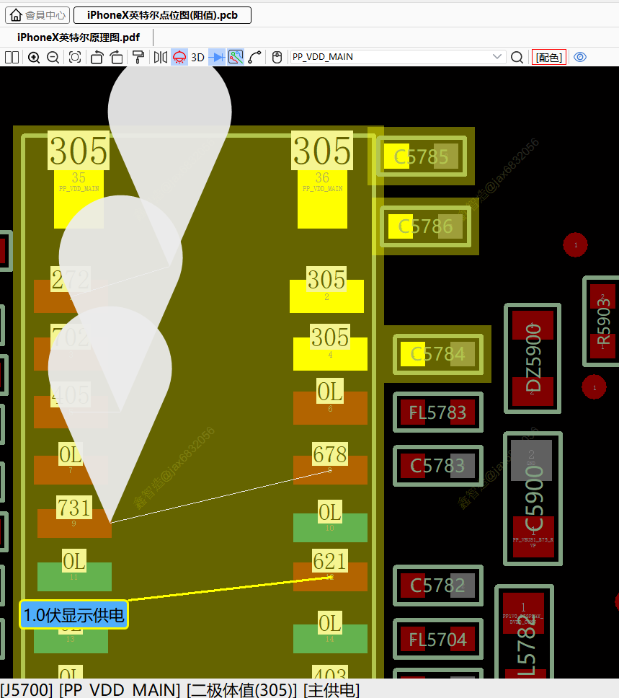Click the [J5700] text in the status bar
This screenshot has width=619, height=698.
click(x=27, y=689)
